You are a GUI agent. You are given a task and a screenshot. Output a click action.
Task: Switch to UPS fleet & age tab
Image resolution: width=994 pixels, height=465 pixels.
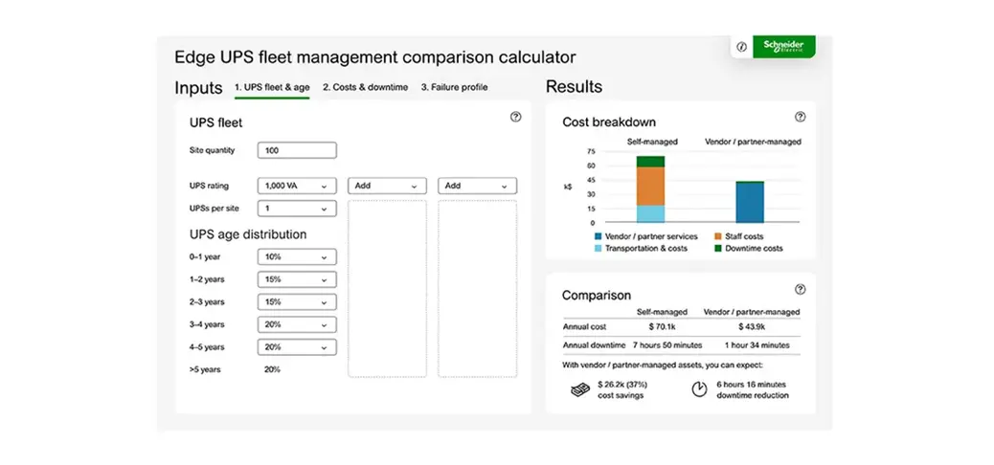click(x=272, y=87)
